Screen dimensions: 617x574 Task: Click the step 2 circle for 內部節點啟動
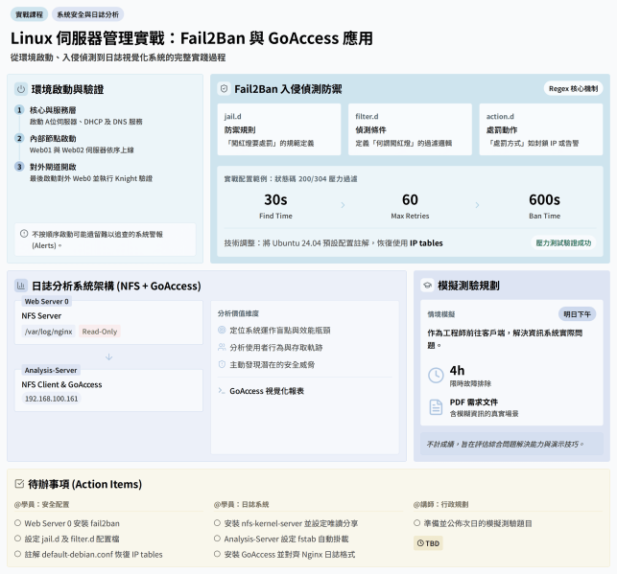pyautogui.click(x=19, y=138)
